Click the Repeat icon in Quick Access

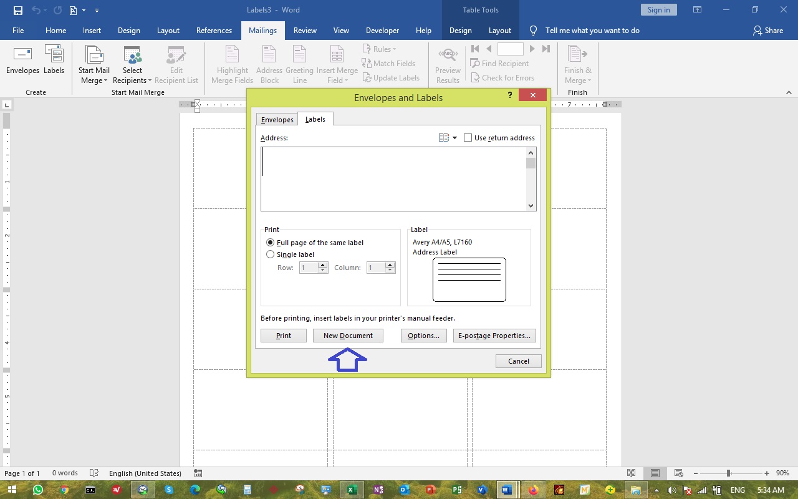57,10
